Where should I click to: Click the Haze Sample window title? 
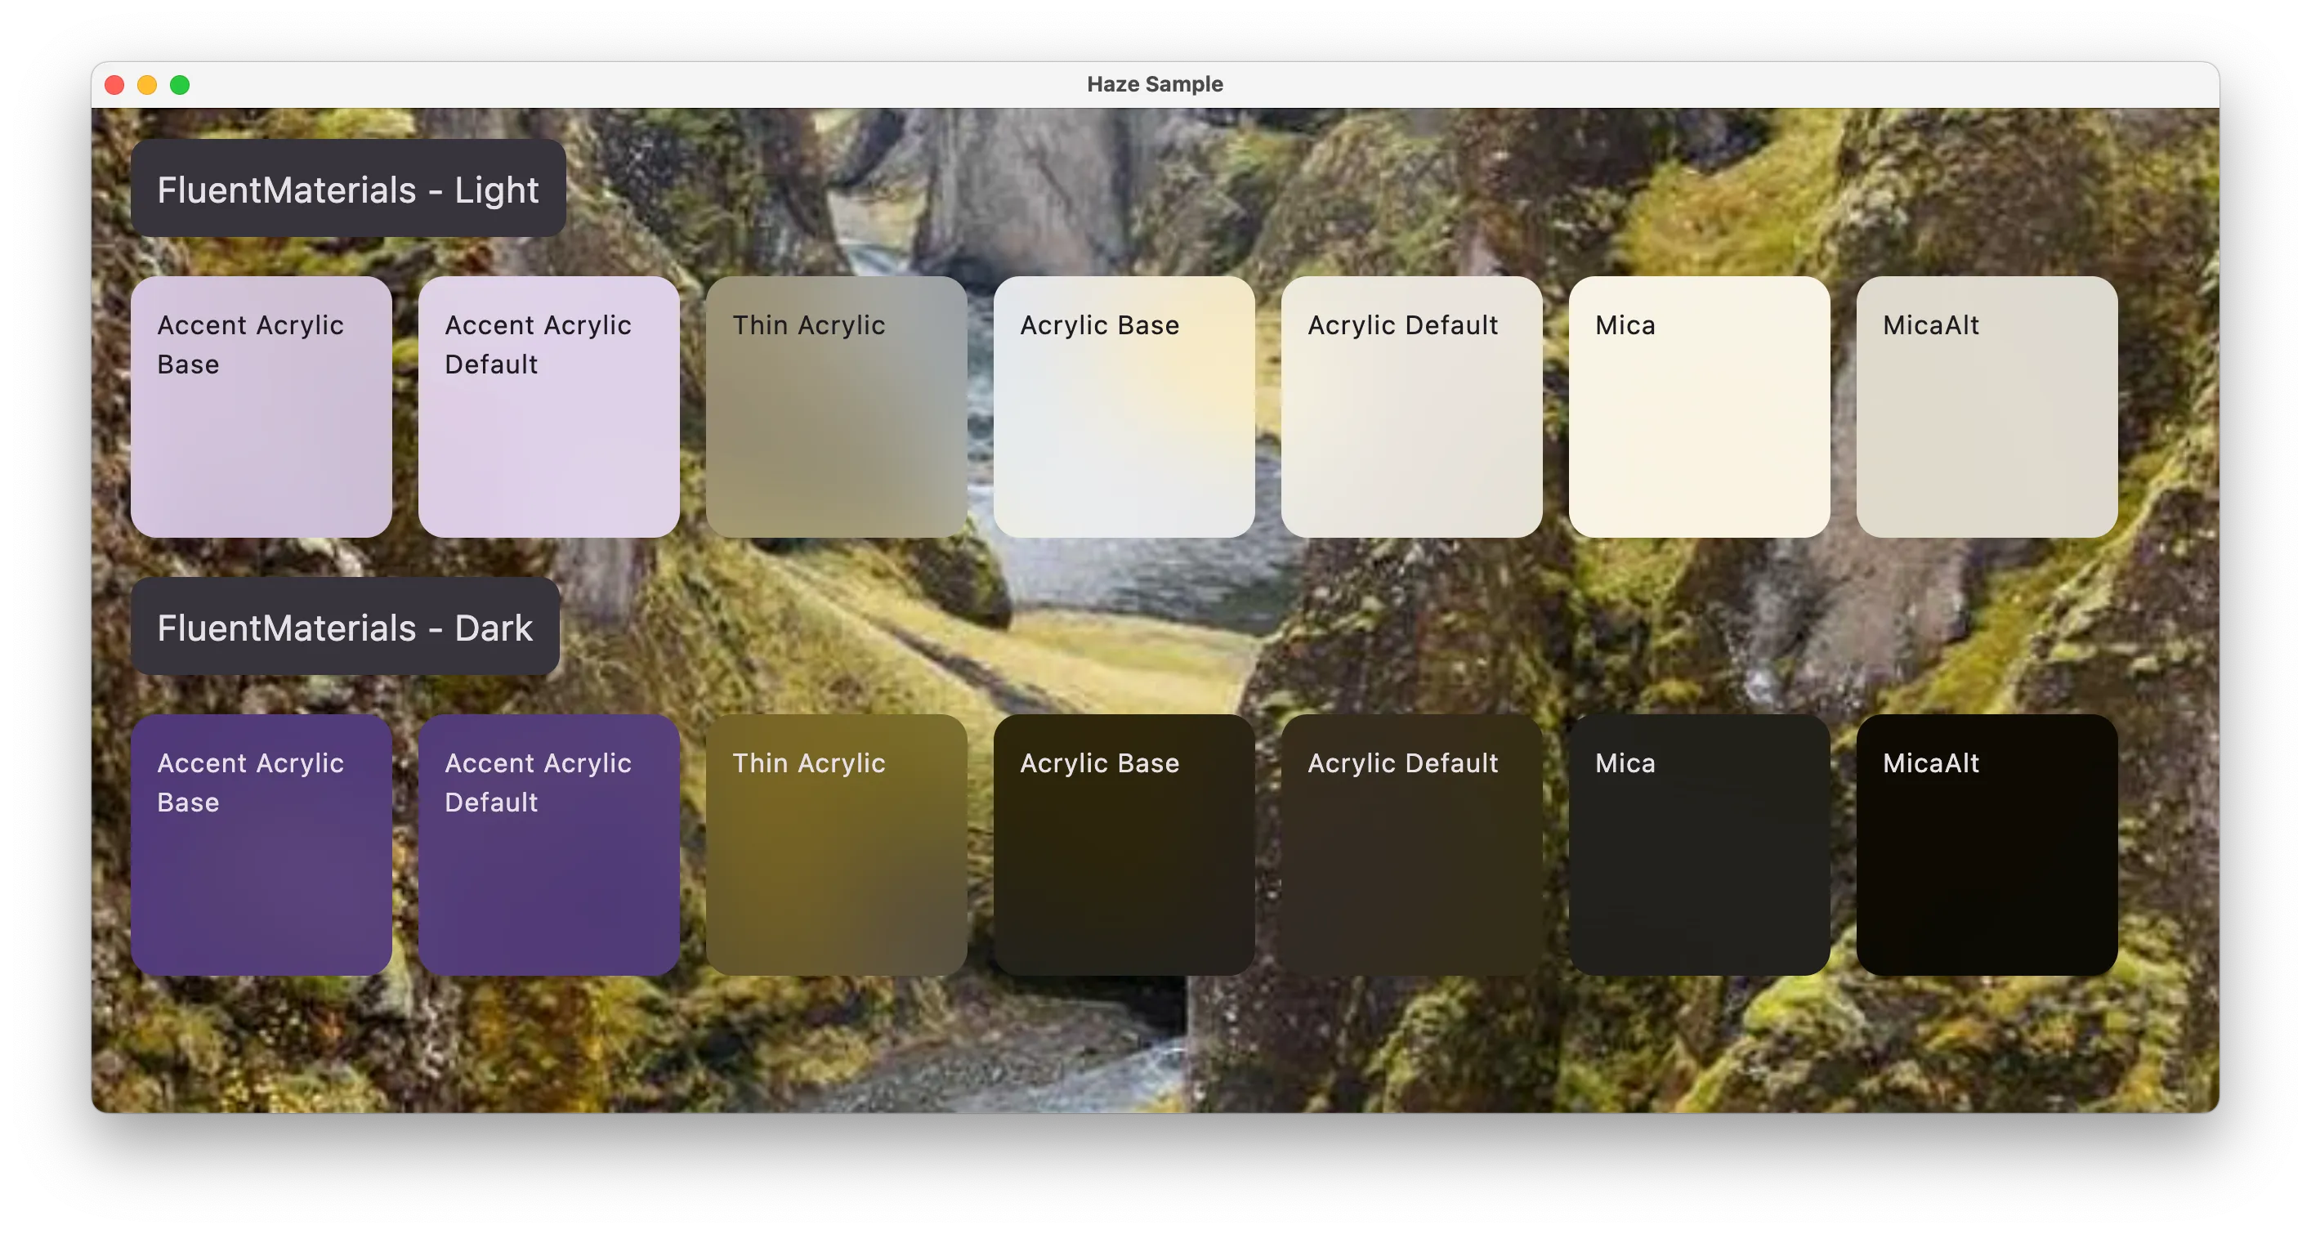(x=1155, y=84)
